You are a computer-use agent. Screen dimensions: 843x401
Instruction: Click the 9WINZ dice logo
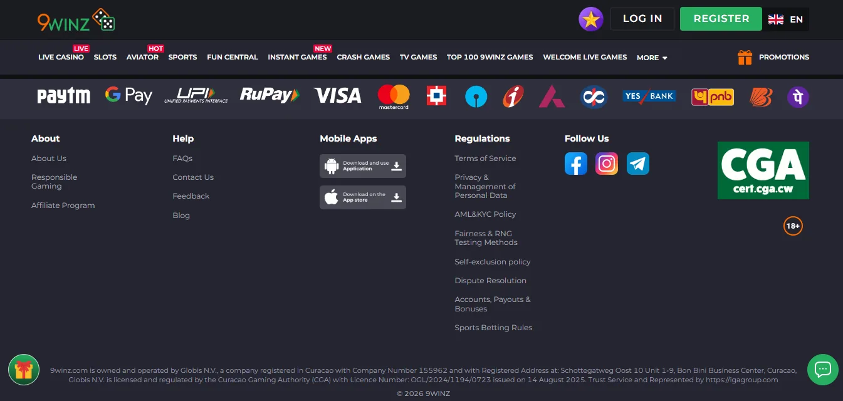pyautogui.click(x=76, y=20)
